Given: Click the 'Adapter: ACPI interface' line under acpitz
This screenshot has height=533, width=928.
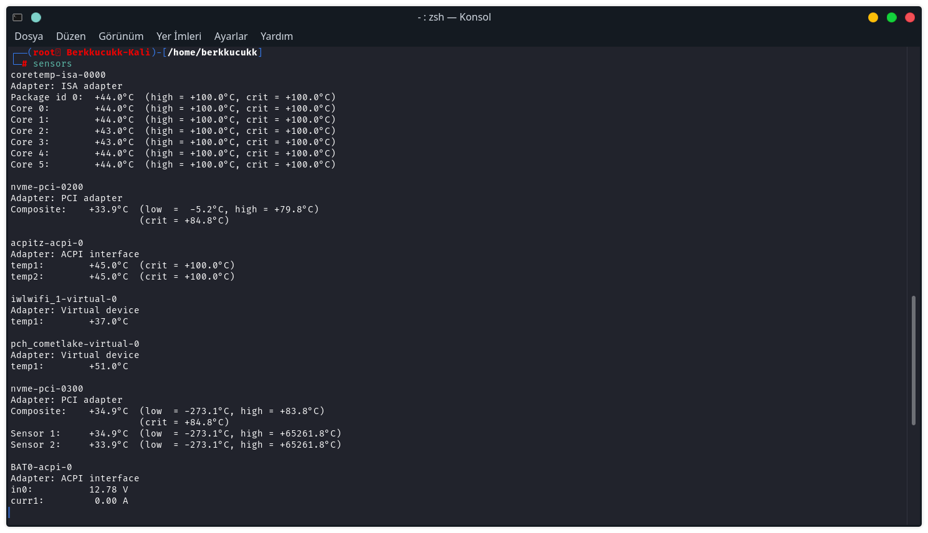Looking at the screenshot, I should coord(75,254).
